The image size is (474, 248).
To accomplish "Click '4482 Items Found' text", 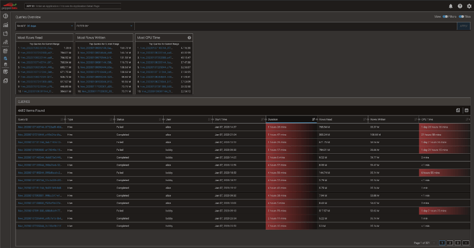I will pos(31,111).
